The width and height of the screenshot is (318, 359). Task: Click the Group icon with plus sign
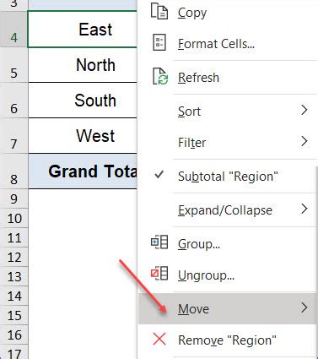[x=159, y=242]
